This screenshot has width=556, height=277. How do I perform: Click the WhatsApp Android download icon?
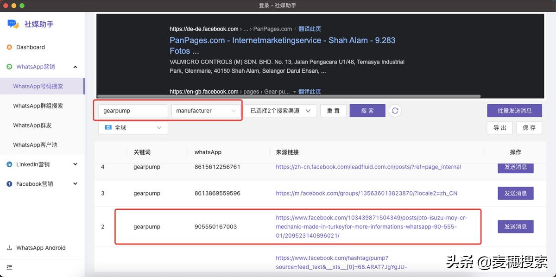9,248
